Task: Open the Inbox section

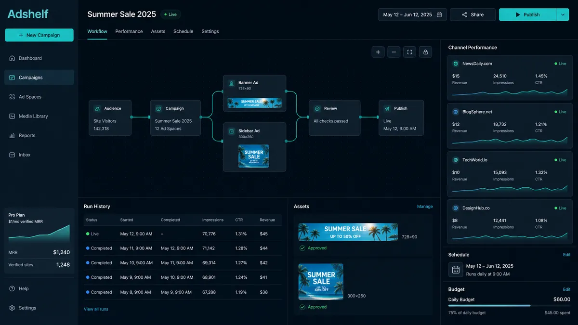Action: coord(39,155)
